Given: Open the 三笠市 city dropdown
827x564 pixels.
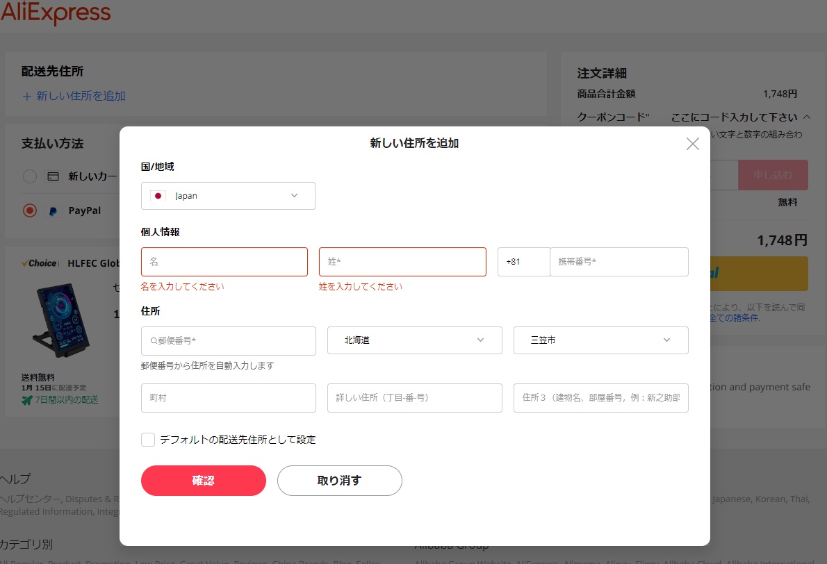Looking at the screenshot, I should [x=600, y=340].
